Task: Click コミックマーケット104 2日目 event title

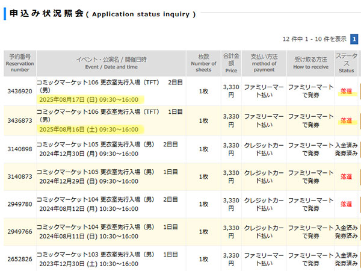Action: 107,199
